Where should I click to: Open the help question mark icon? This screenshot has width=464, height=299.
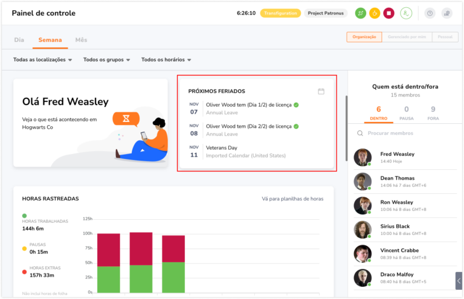tap(430, 13)
